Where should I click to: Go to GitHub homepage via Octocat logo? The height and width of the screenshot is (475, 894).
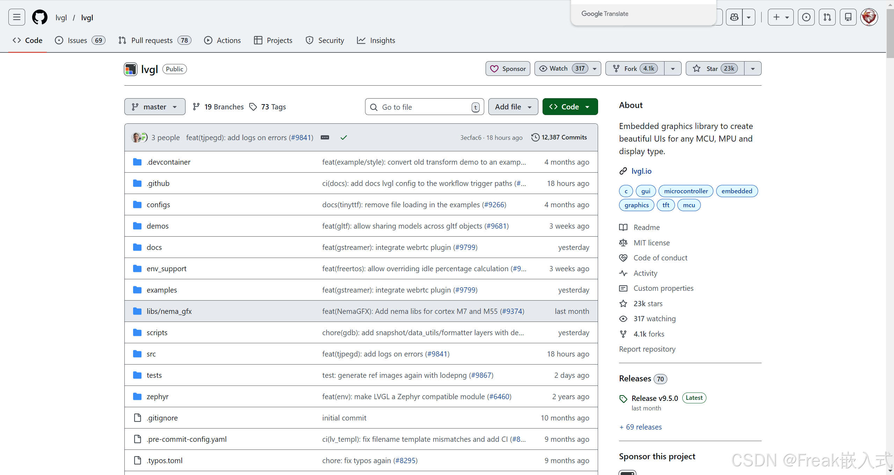pyautogui.click(x=39, y=17)
